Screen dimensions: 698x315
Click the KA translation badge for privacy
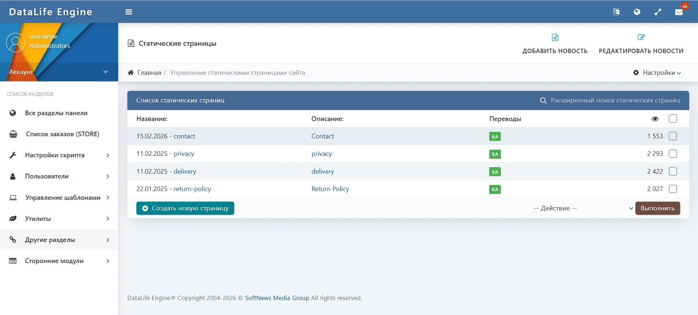pos(495,154)
